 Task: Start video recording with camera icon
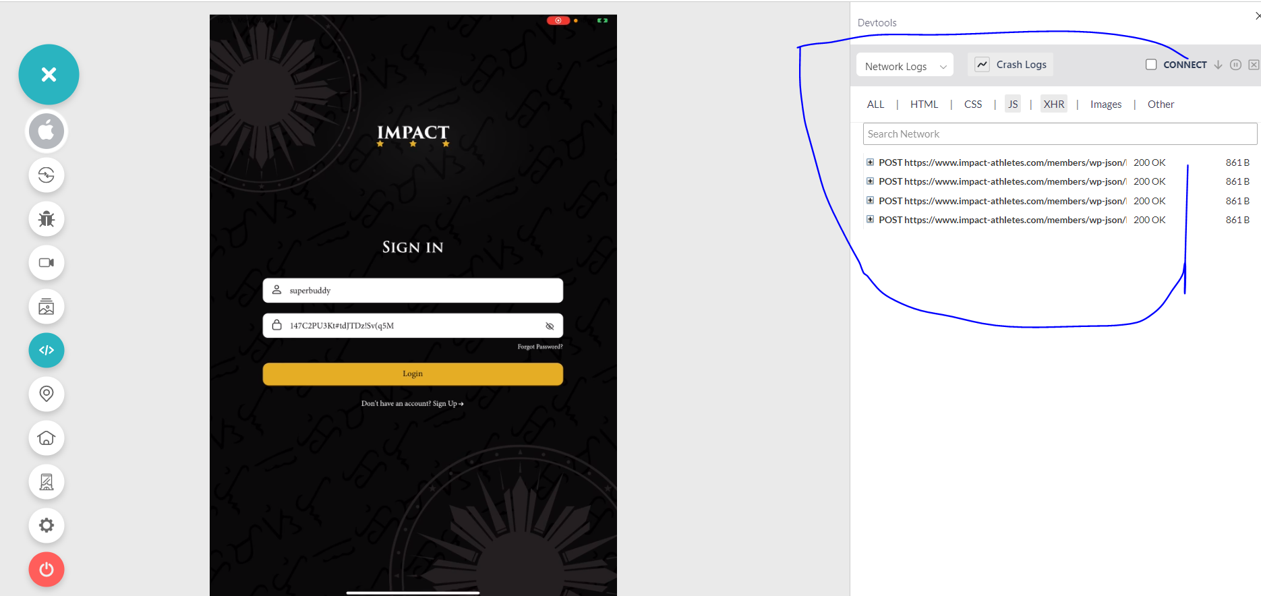(x=47, y=262)
